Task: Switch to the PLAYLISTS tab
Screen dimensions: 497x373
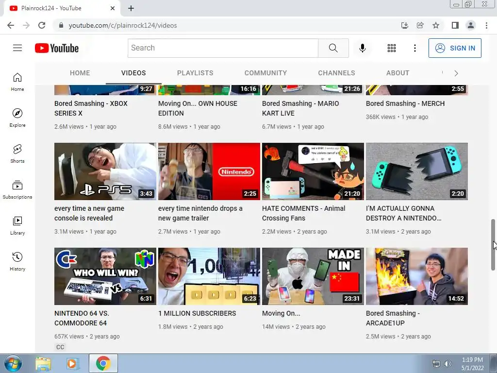Action: tap(195, 73)
